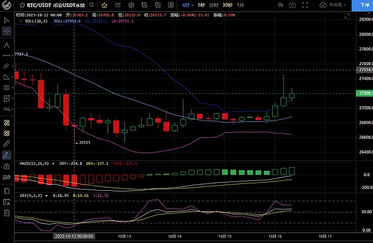The width and height of the screenshot is (373, 243).
Task: Expand the MACD(12,26,9) indicator menu
Action: (53, 163)
